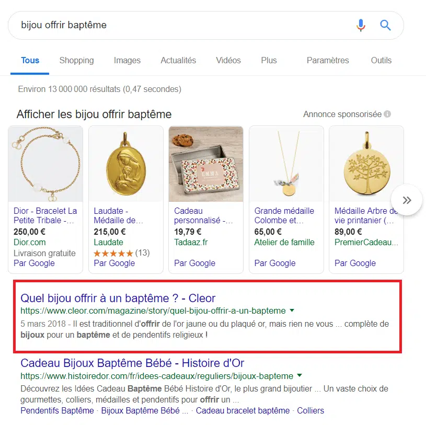Click the Laudate five-star rating
The image size is (426, 425).
(113, 253)
